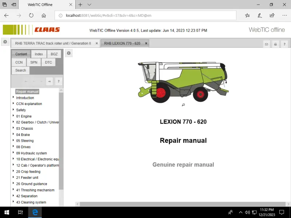
Task: Click the sidebar help question mark icon
Action: click(x=58, y=81)
